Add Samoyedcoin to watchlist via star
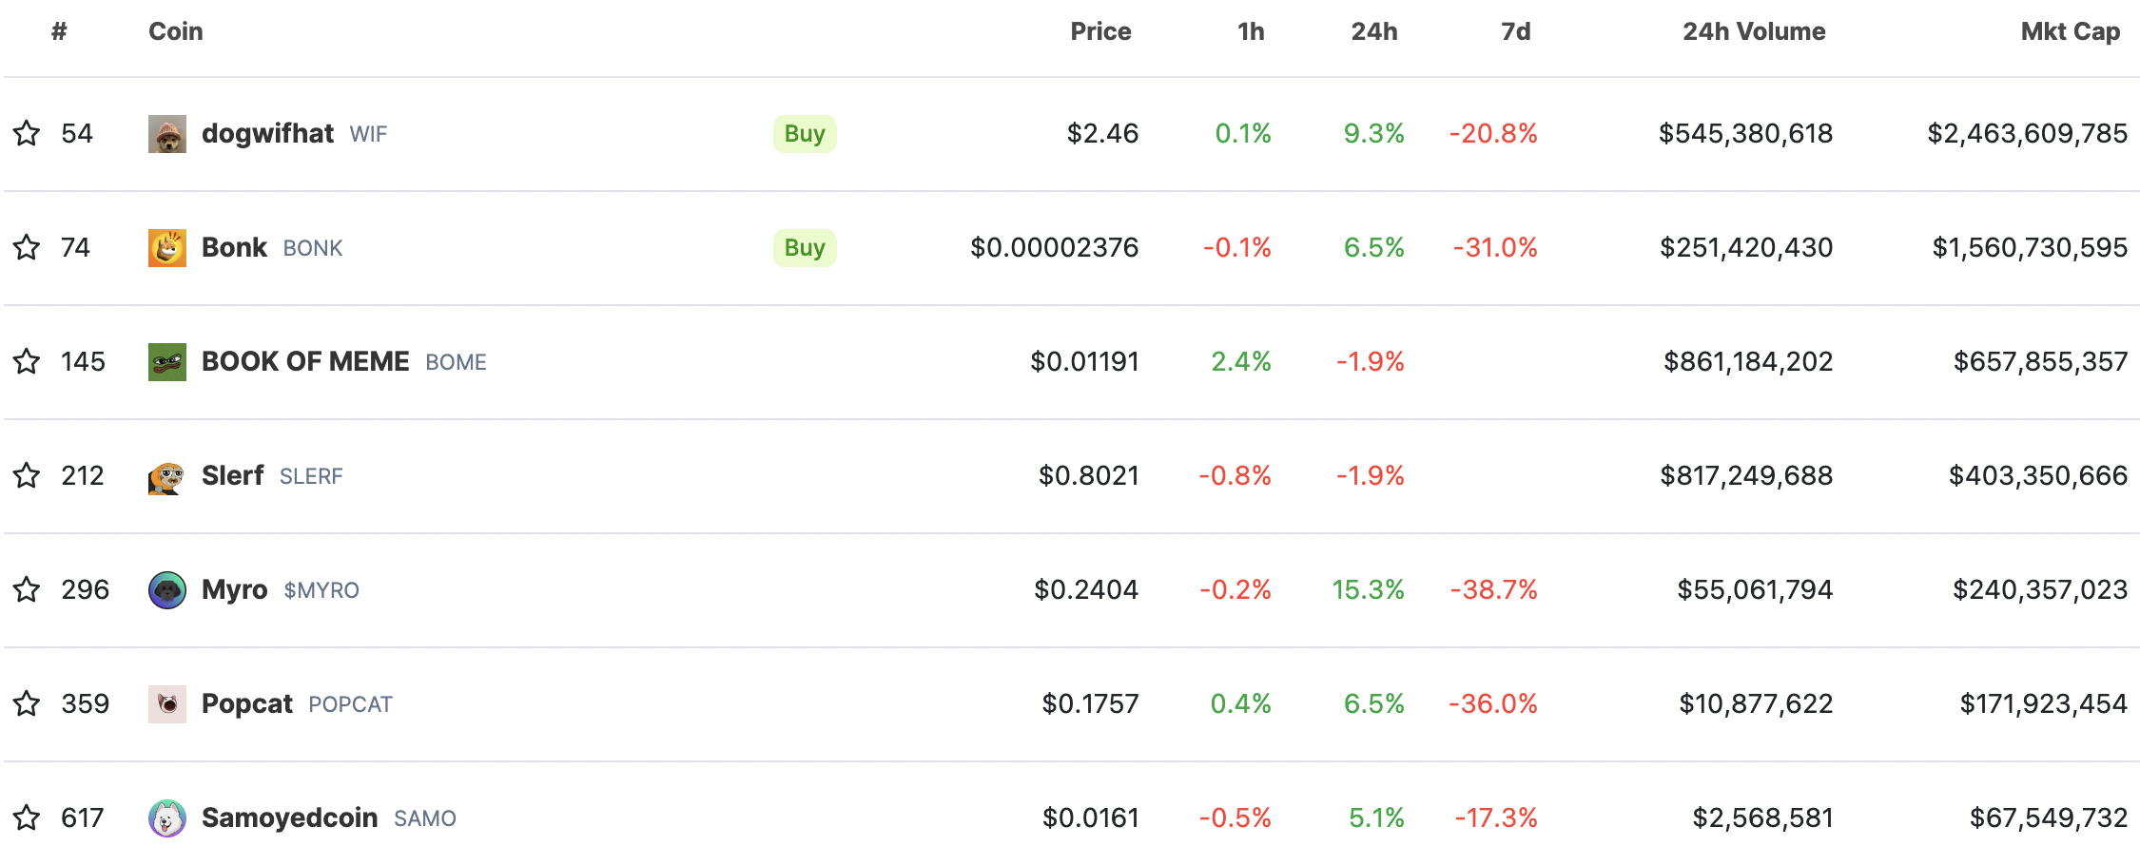2140x865 pixels. (27, 817)
